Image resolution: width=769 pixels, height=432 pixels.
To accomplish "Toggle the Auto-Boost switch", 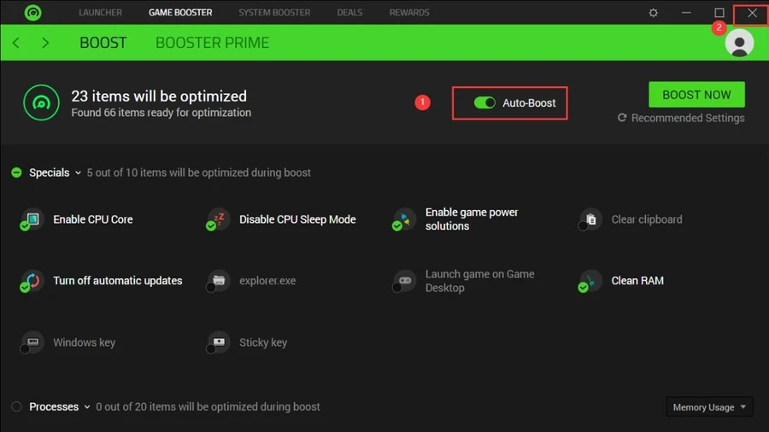I will (x=484, y=102).
